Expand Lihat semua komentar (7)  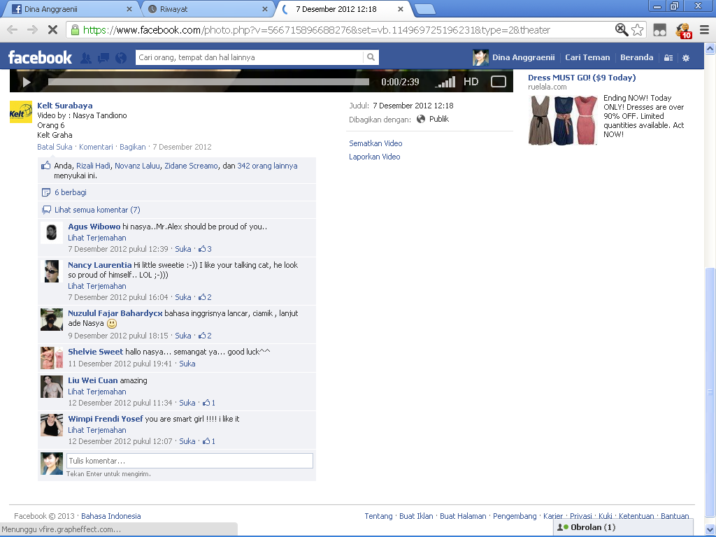point(97,210)
